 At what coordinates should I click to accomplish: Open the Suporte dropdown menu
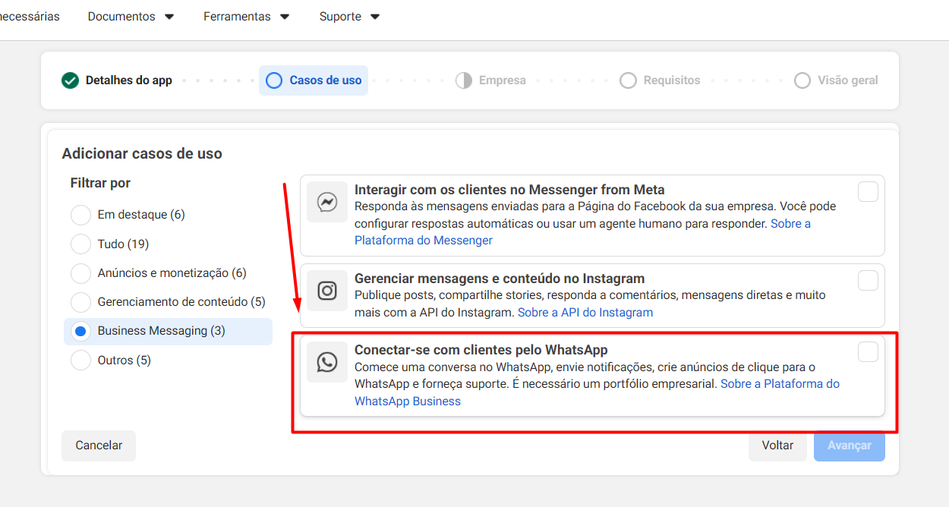350,17
